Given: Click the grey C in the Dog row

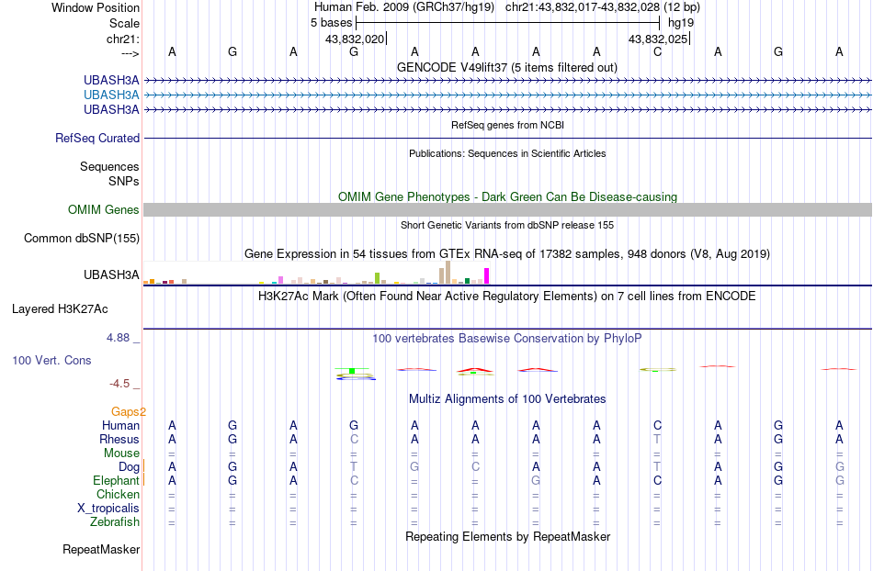Looking at the screenshot, I should (475, 466).
